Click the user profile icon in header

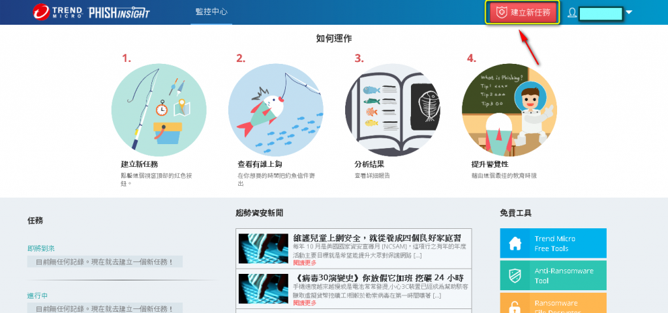572,13
